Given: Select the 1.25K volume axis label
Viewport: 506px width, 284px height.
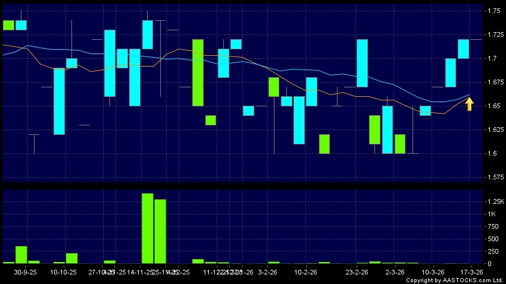Looking at the screenshot, I should tap(495, 202).
